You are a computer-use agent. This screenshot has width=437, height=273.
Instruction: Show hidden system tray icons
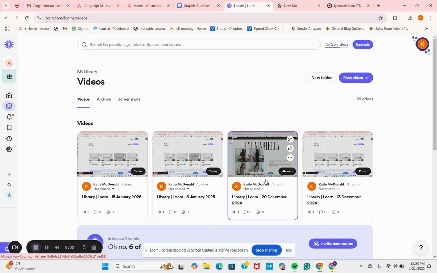[361, 266]
